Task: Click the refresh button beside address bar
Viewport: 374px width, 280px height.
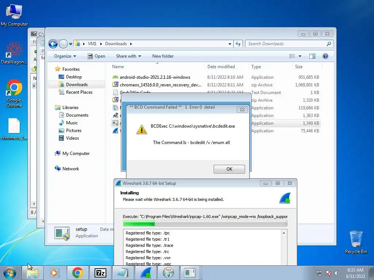Action: 238,44
